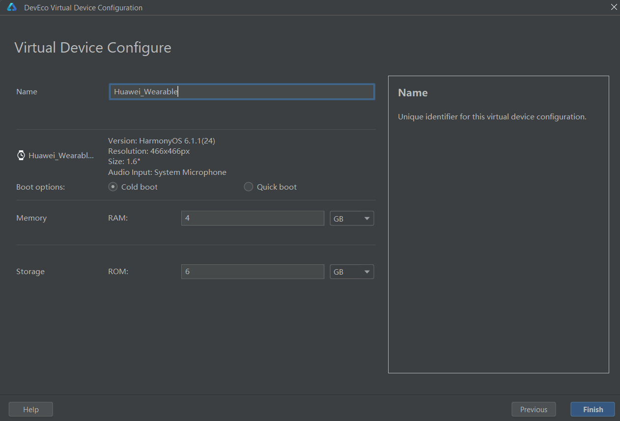The height and width of the screenshot is (421, 620).
Task: Click the DevEco logo icon in title bar
Action: [12, 7]
